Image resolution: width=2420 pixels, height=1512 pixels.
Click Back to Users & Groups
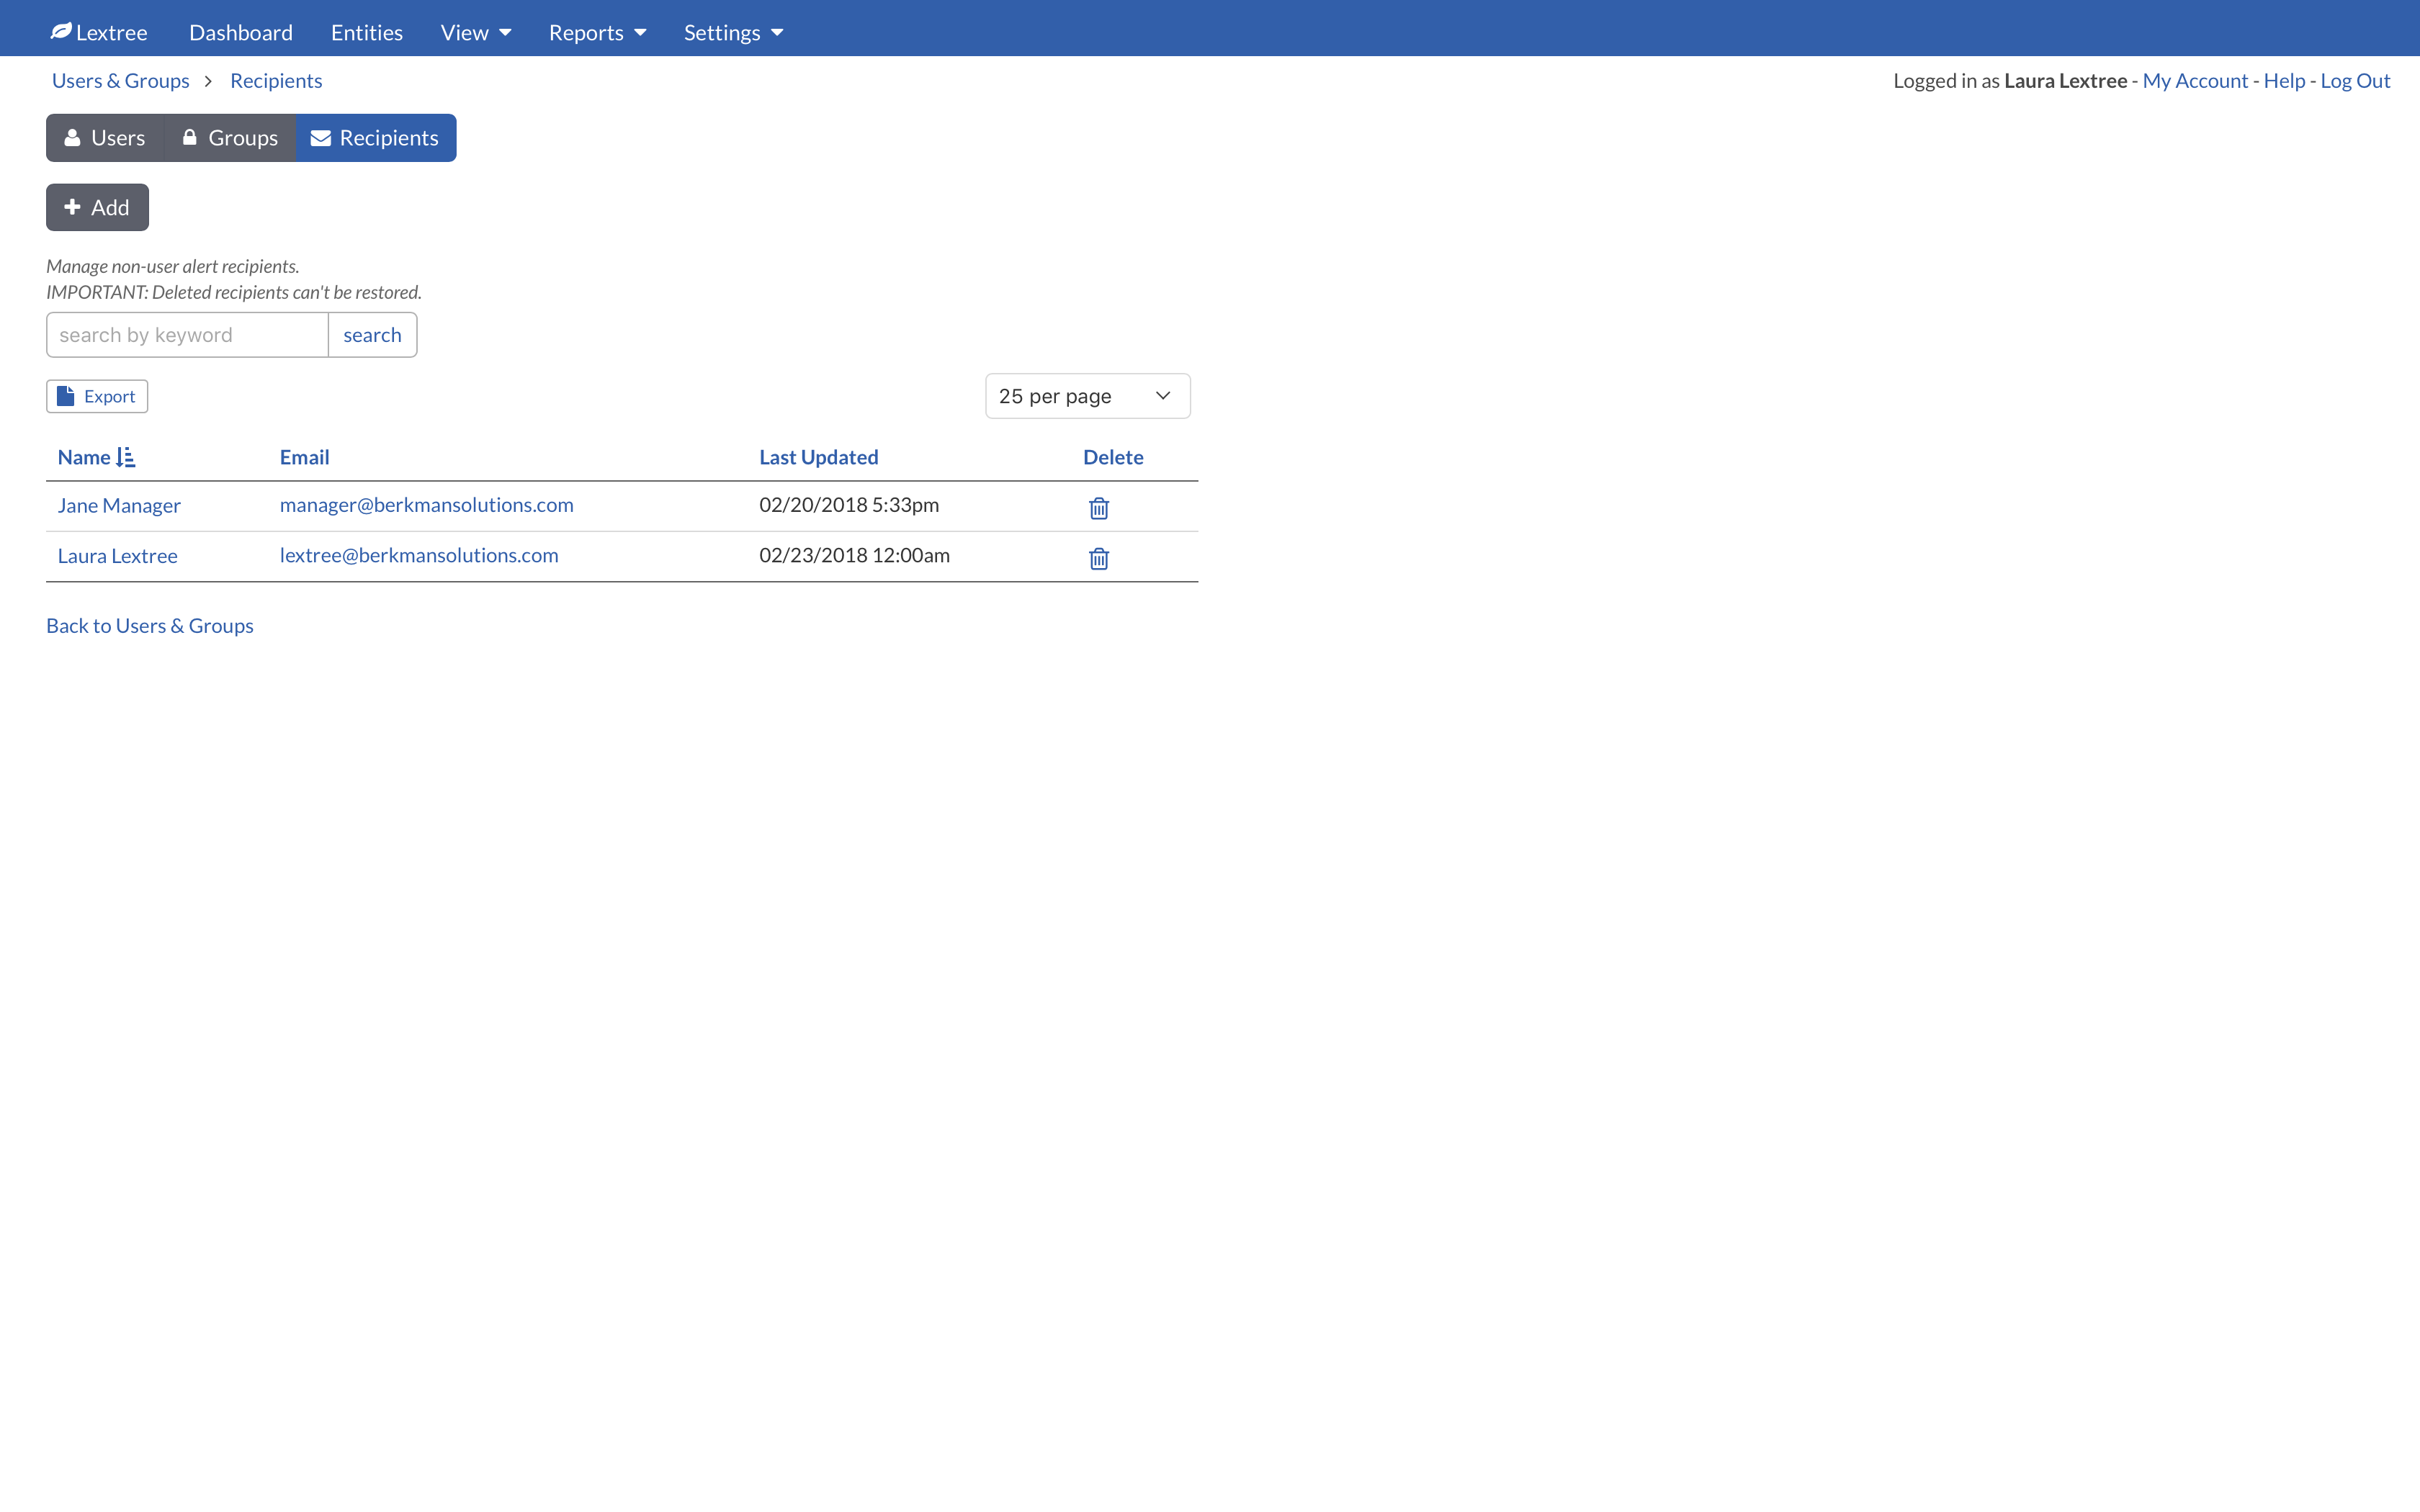pyautogui.click(x=150, y=626)
